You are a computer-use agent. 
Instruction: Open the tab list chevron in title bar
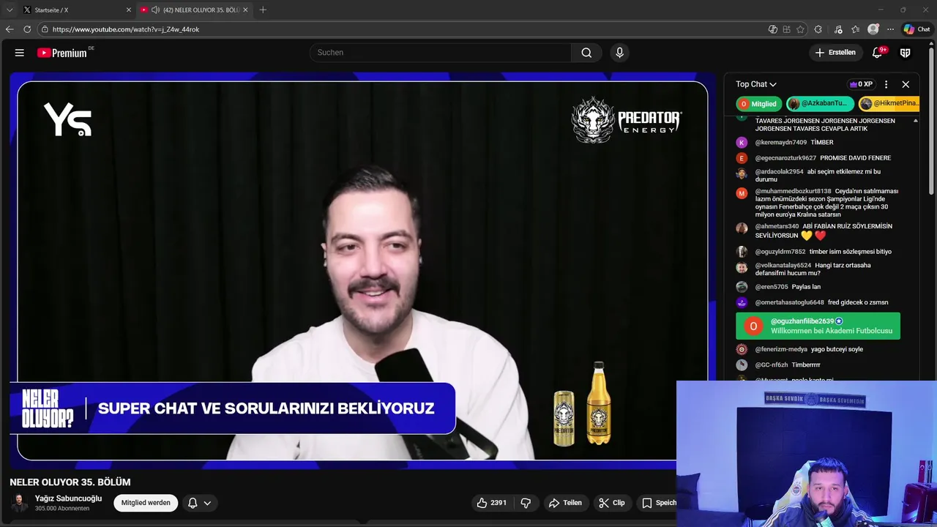click(x=10, y=10)
